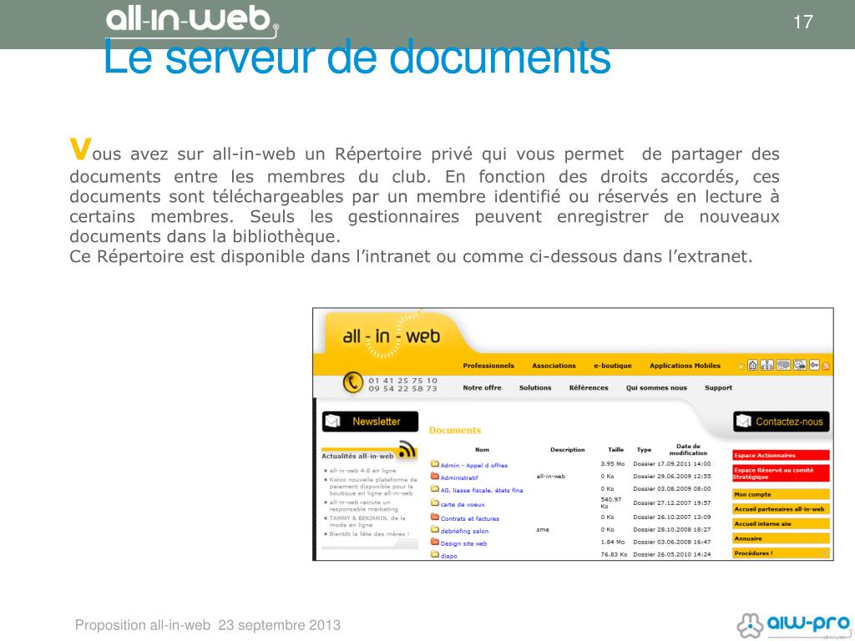
Task: Click the home icon in yellow toolbar
Action: [752, 366]
